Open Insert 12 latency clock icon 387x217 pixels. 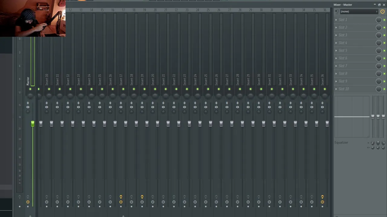pyautogui.click(x=68, y=202)
